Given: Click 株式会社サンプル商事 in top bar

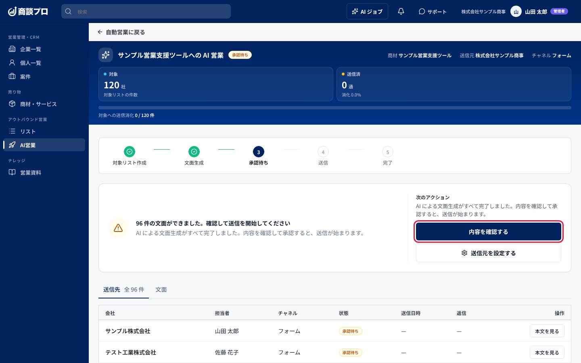Looking at the screenshot, I should [x=483, y=12].
